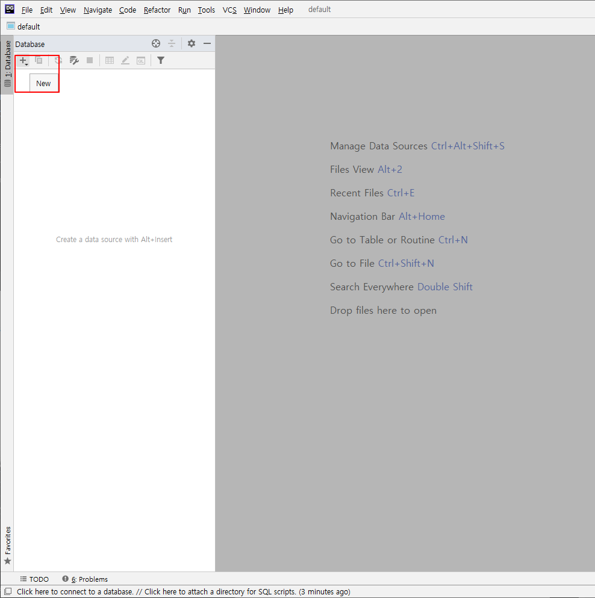The height and width of the screenshot is (598, 595).
Task: Click 'Go to Table or Routine' hint text
Action: (382, 240)
